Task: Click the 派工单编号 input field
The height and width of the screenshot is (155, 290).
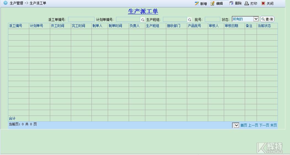Action: click(x=81, y=20)
